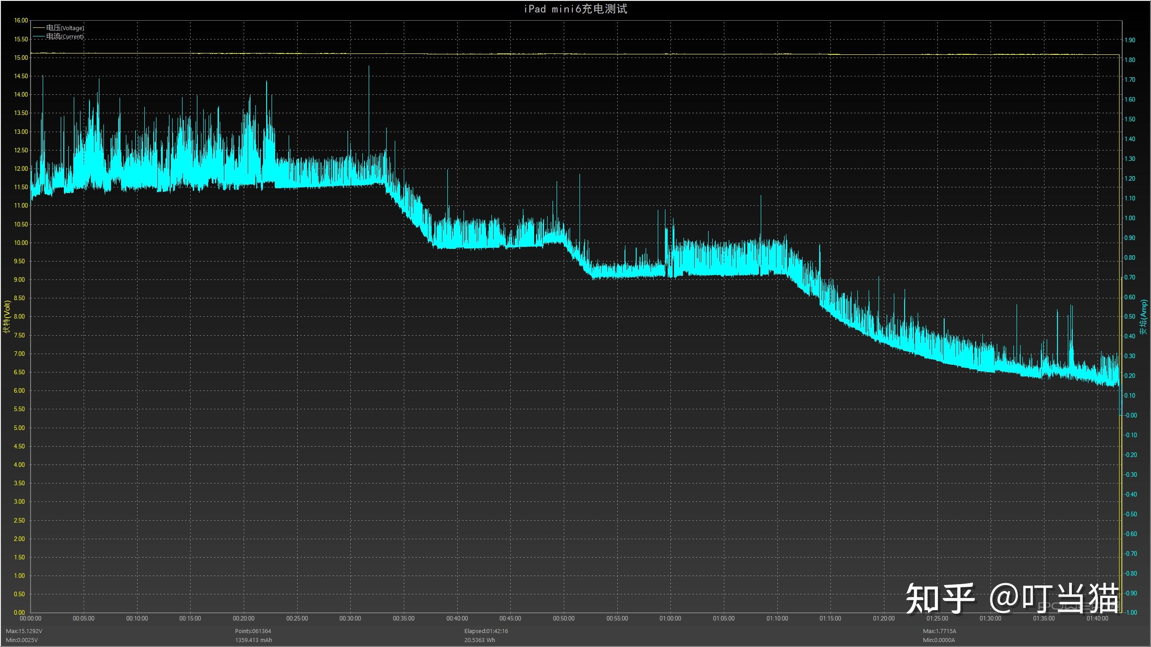Click the 安培(Amp) right axis title
Screen dimensions: 1151x647
(1144, 317)
